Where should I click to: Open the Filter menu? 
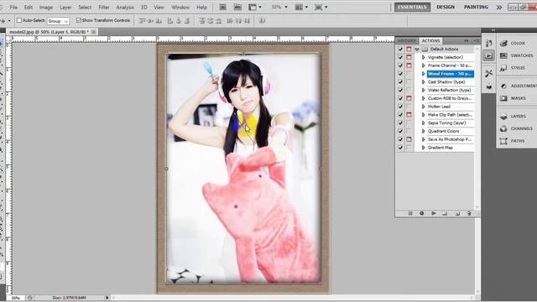pyautogui.click(x=104, y=8)
